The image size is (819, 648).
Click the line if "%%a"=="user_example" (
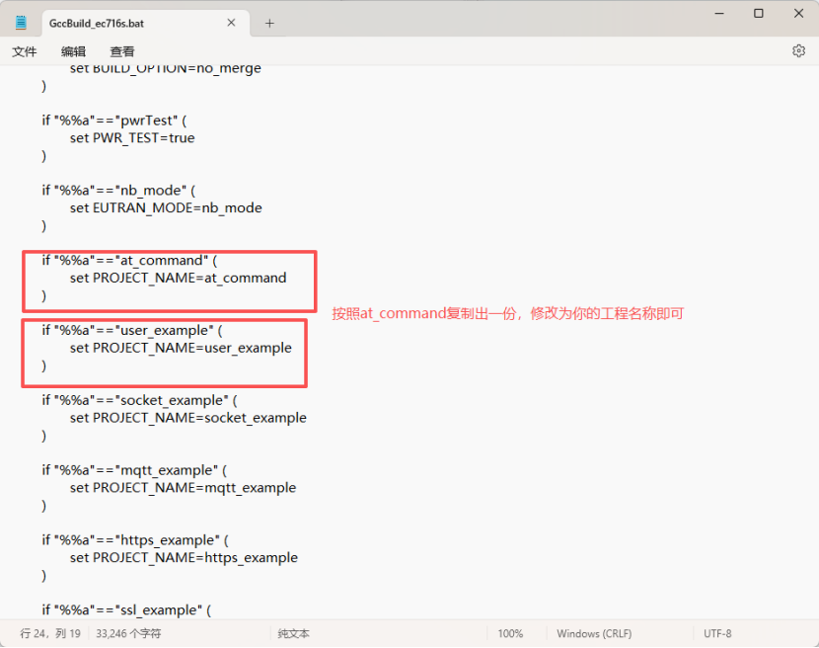(132, 331)
